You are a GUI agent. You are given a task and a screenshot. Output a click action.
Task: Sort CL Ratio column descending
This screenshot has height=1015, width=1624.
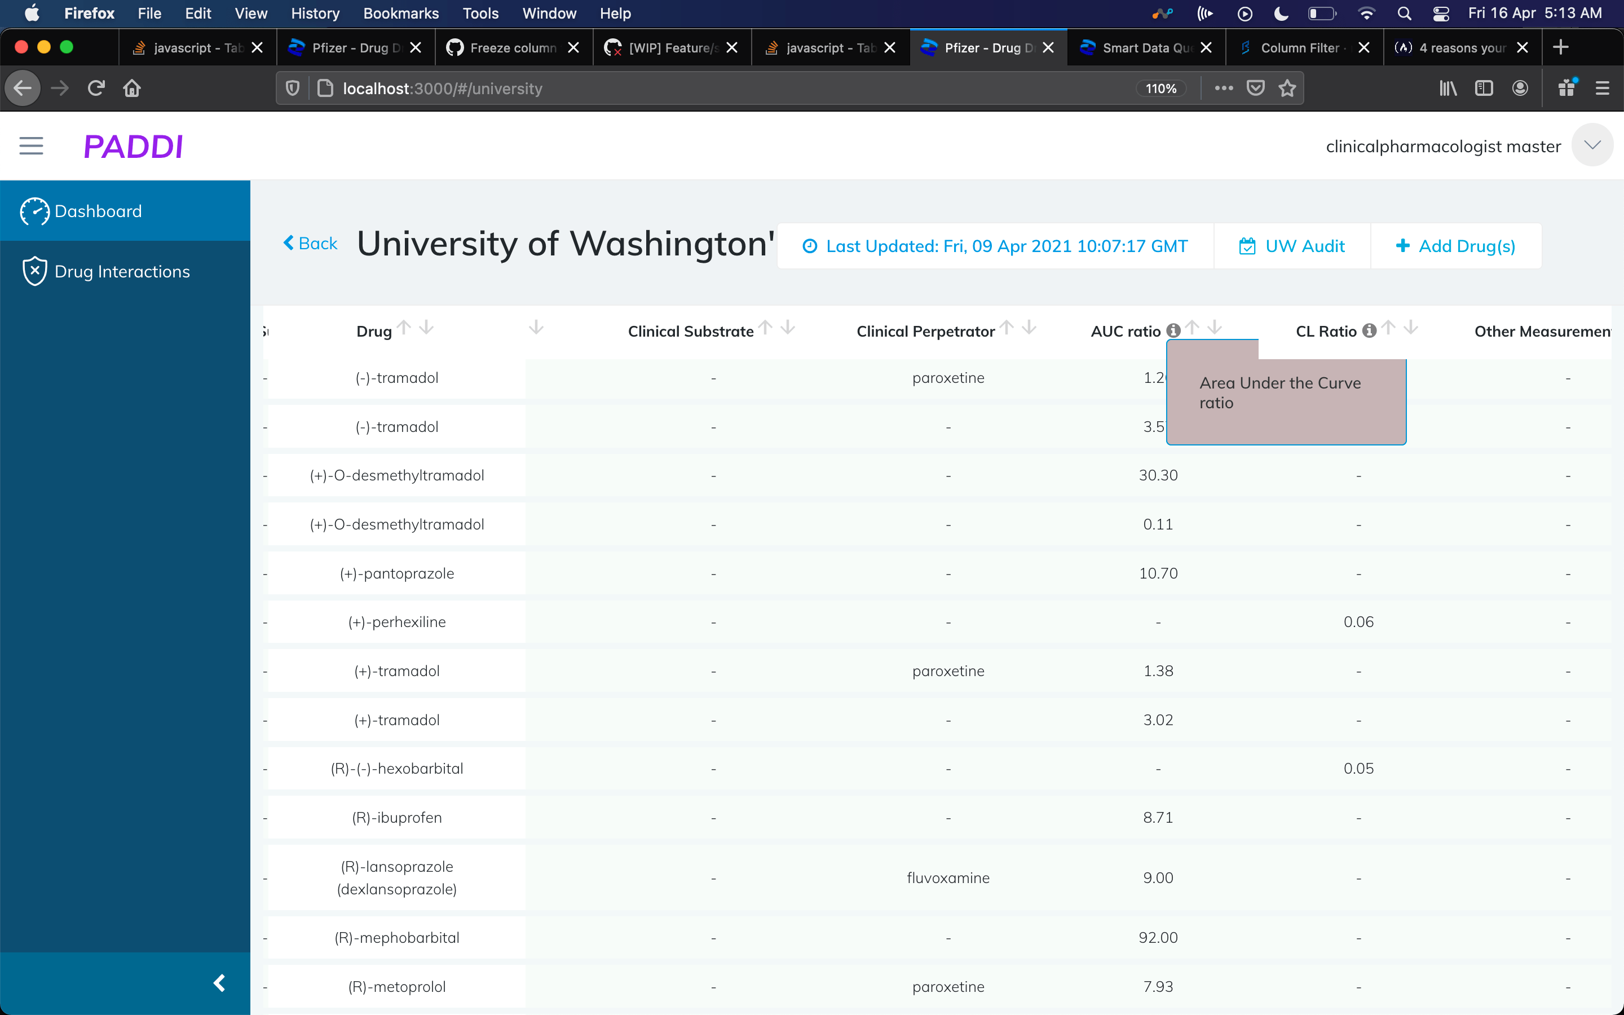click(1411, 327)
